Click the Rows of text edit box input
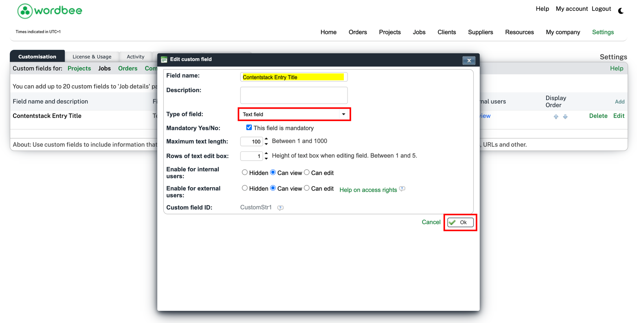Viewport: 637px width, 323px height. click(x=252, y=156)
